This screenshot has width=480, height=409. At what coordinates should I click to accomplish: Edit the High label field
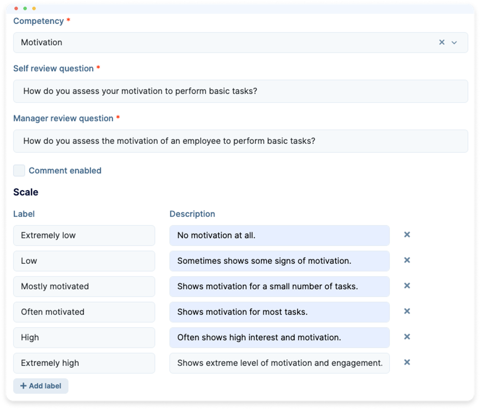[84, 338]
